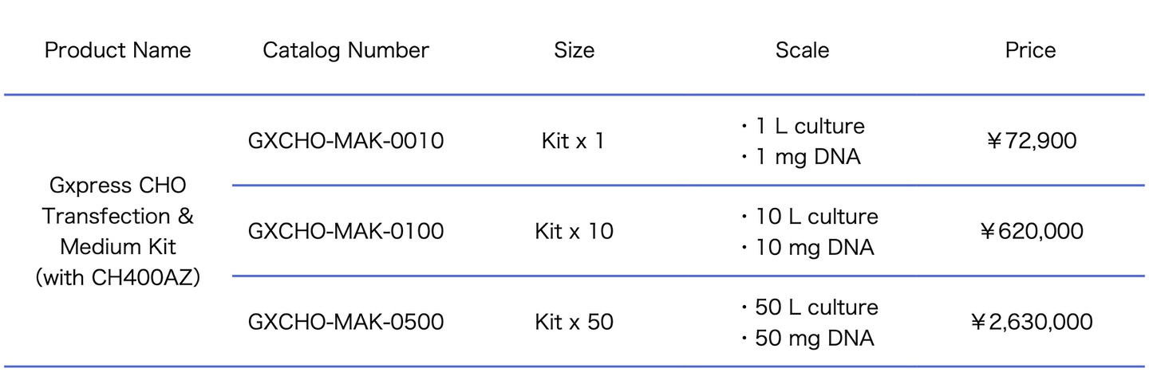Select the Kit x 1 size cell

(574, 141)
